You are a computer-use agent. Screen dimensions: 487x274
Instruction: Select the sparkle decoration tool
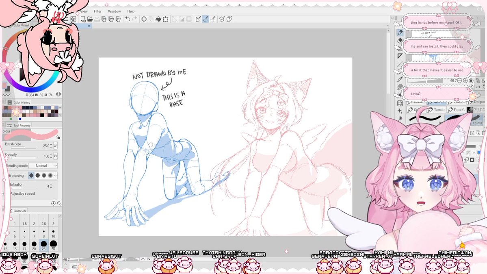(x=400, y=111)
